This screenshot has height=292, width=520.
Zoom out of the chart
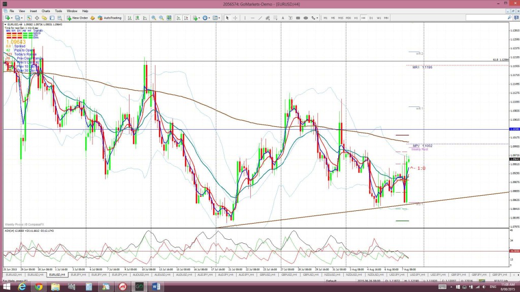tap(161, 18)
